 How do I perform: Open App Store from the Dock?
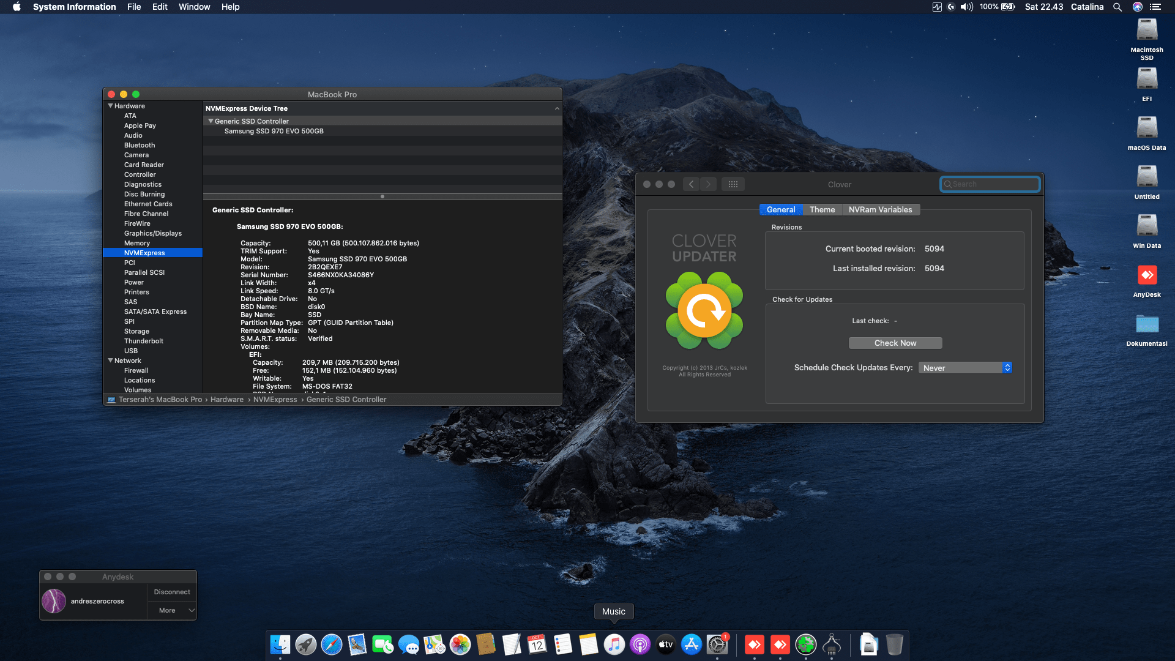(692, 644)
